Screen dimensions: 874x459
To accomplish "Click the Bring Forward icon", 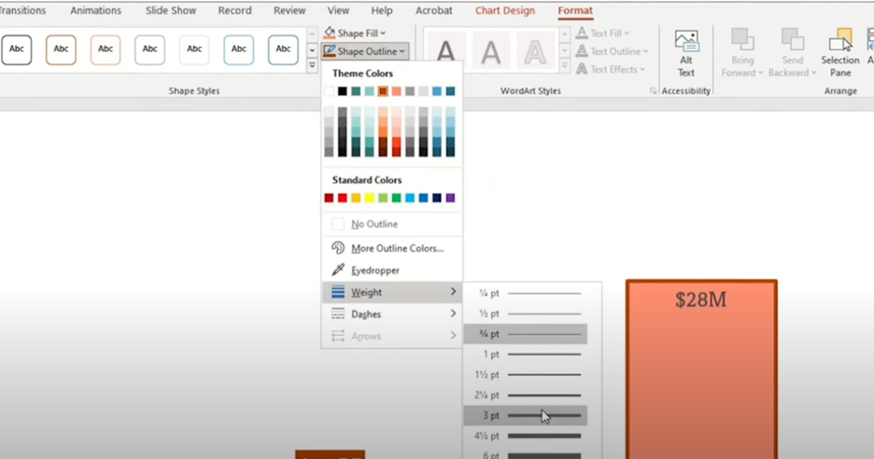I will pos(742,40).
